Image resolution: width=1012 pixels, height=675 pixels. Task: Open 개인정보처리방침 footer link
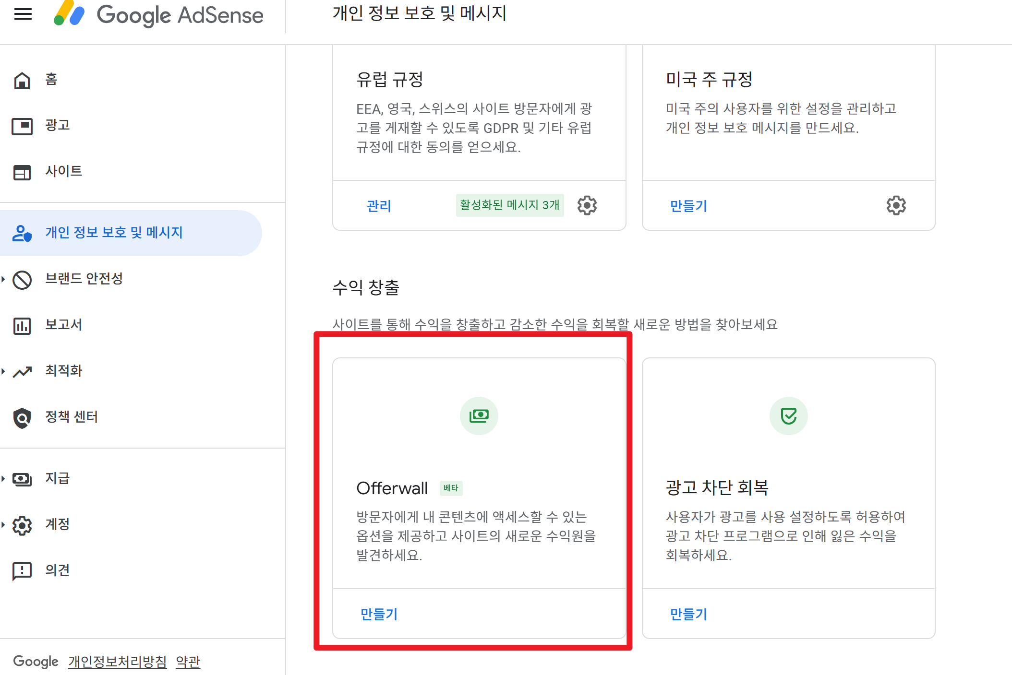(117, 662)
